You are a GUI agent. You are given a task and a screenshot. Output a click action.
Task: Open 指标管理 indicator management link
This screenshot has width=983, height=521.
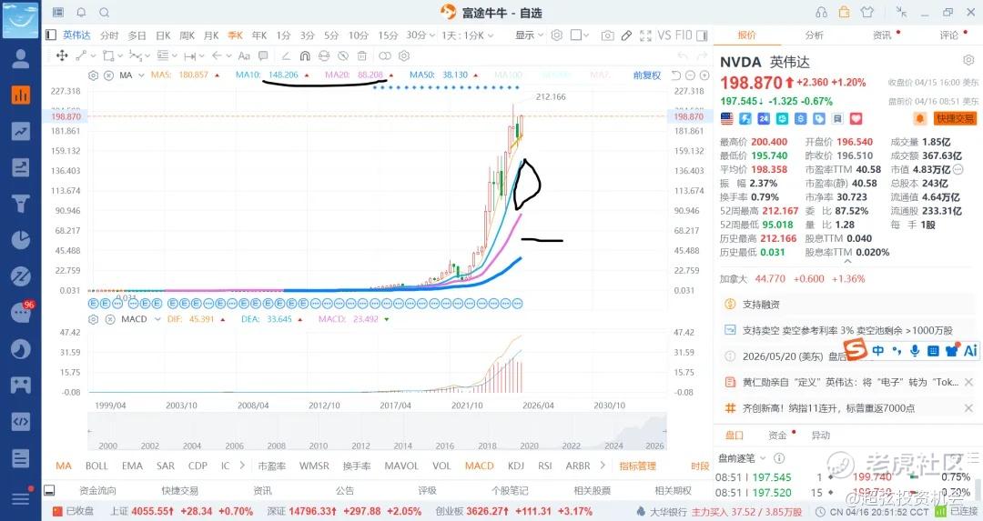[x=637, y=466]
